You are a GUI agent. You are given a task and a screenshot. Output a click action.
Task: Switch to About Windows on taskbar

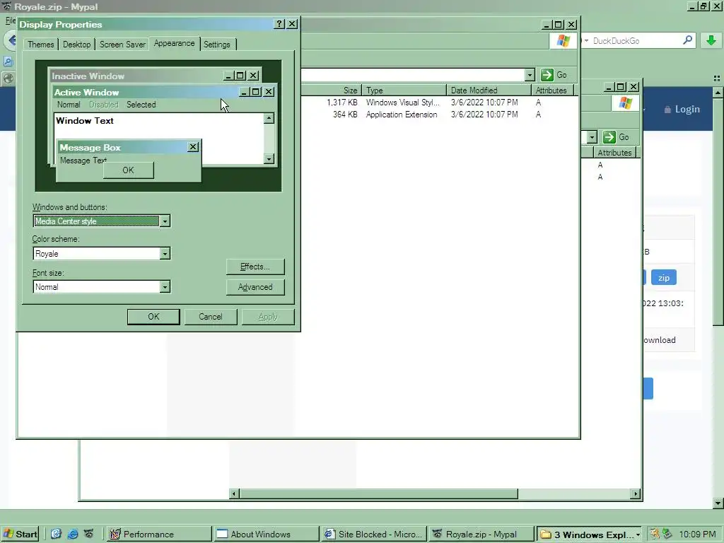[x=267, y=535]
